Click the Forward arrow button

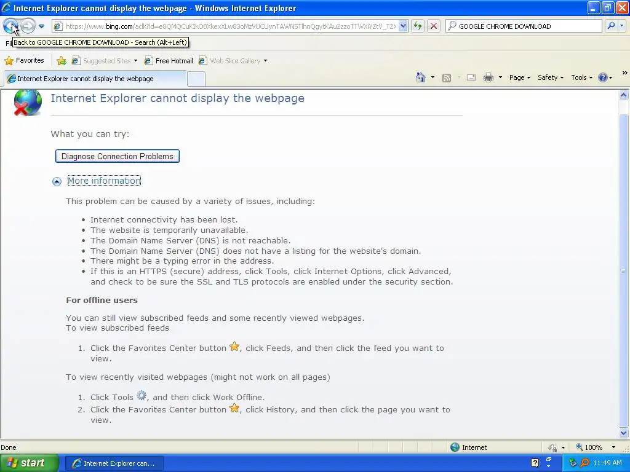[28, 26]
